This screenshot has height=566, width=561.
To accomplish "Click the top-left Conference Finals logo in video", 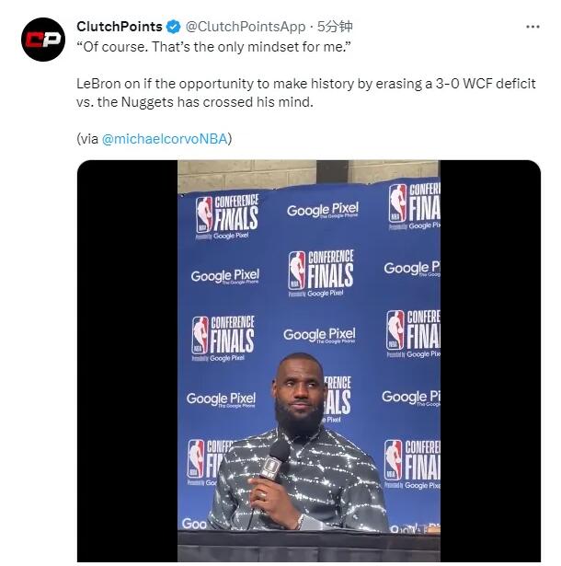I will point(227,215).
